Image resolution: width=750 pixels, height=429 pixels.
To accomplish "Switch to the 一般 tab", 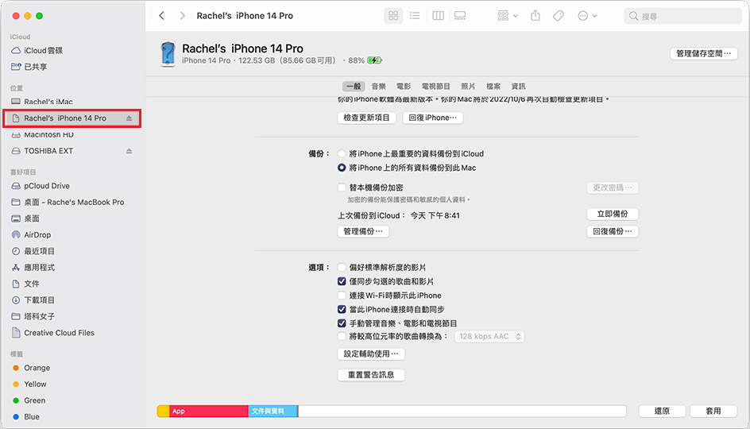I will coord(354,86).
